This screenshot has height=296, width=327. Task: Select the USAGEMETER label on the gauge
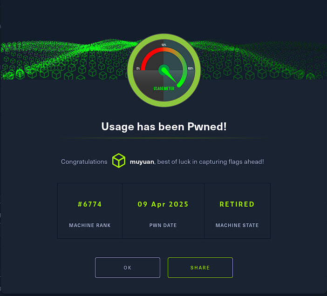click(x=164, y=88)
